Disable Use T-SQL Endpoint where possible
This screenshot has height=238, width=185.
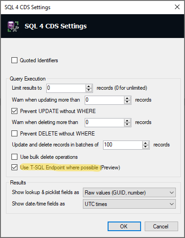pyautogui.click(x=14, y=168)
